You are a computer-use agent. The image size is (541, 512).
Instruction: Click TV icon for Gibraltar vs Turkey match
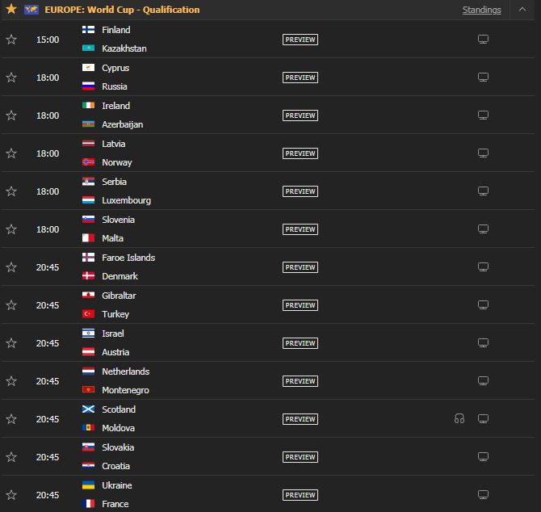click(483, 305)
